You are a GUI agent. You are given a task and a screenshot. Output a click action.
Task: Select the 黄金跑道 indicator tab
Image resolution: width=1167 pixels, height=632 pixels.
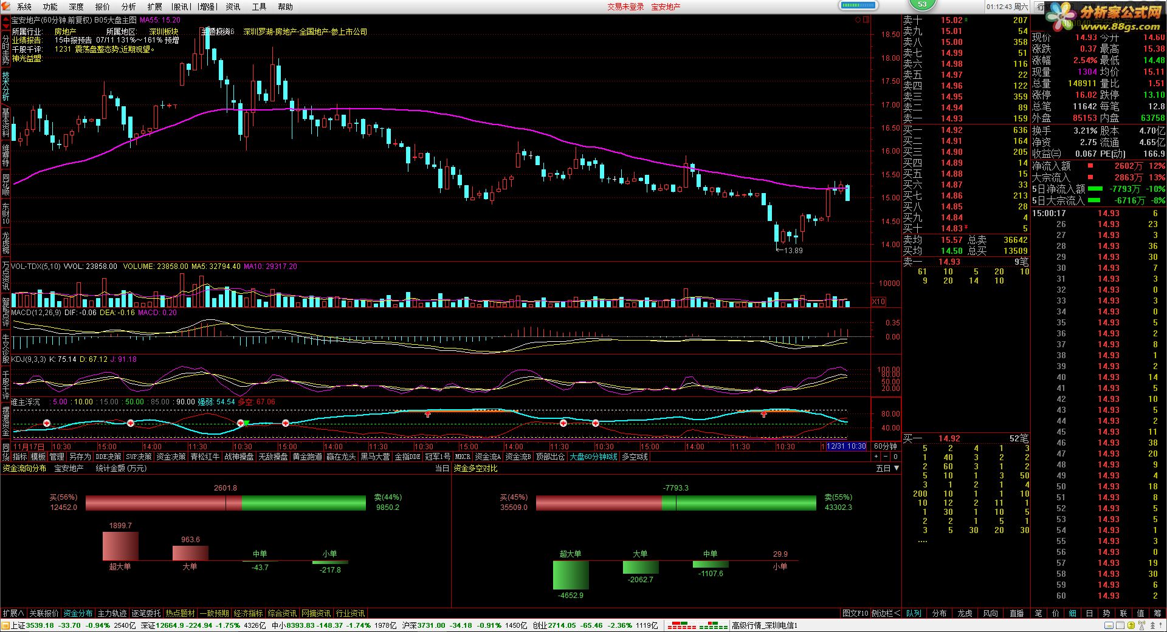308,457
